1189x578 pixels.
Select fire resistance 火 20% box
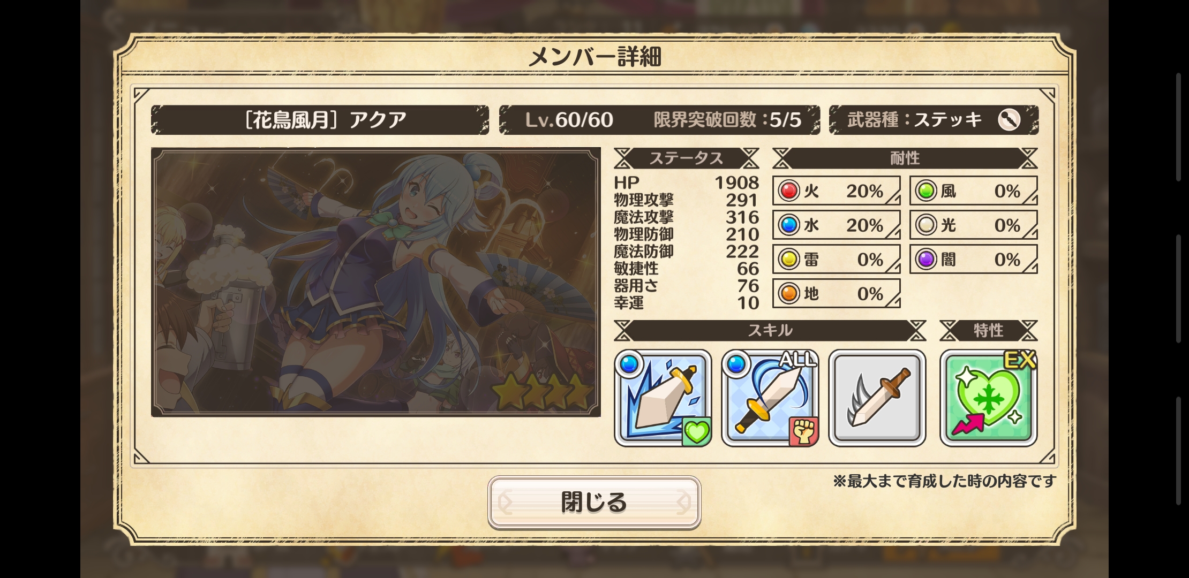tap(836, 191)
